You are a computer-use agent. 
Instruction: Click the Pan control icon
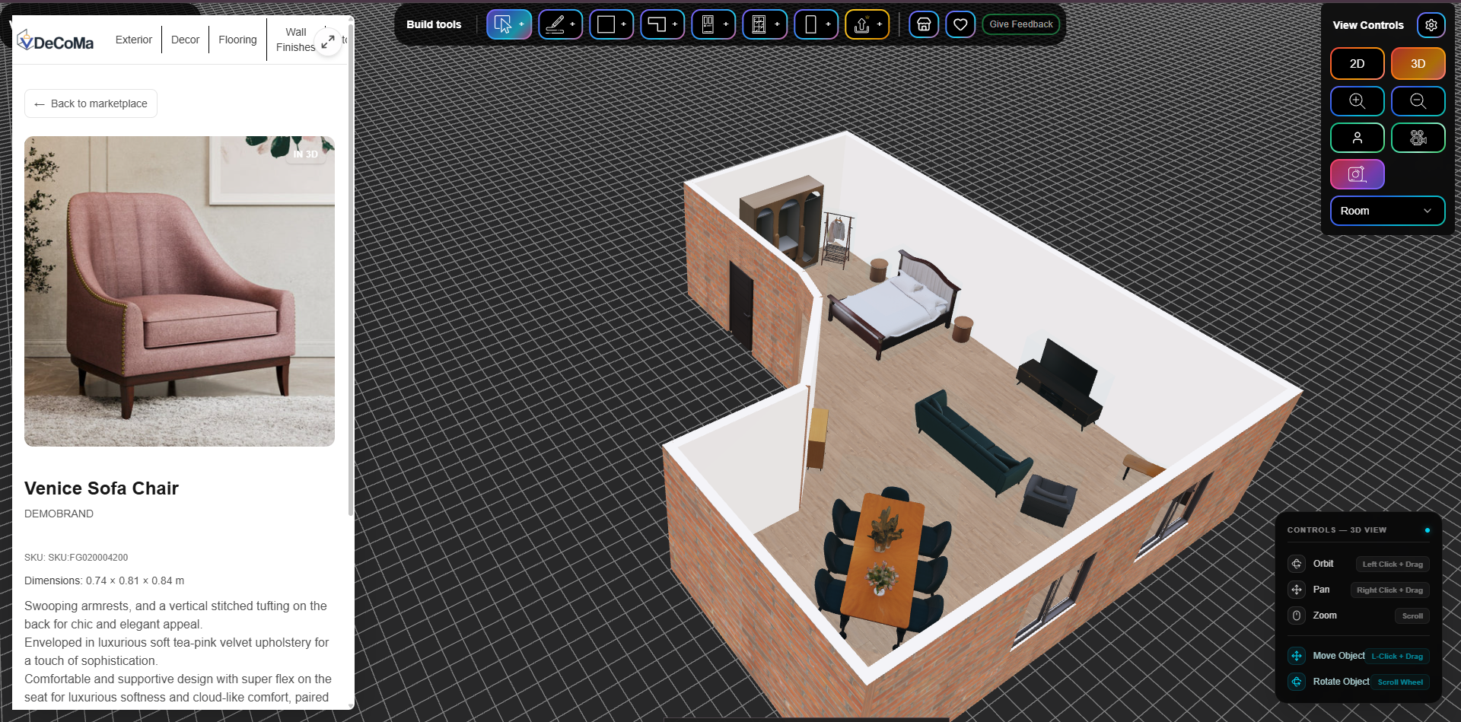[x=1297, y=590]
